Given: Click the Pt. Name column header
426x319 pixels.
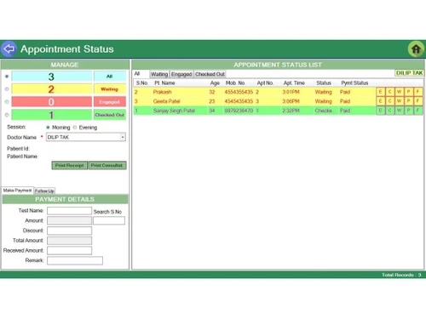Looking at the screenshot, I should coord(164,83).
